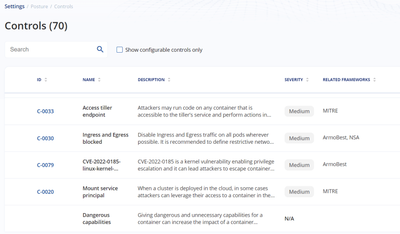
Task: Select 'CVE-2022-0185-linux-kernel-...' name
Action: pos(101,165)
